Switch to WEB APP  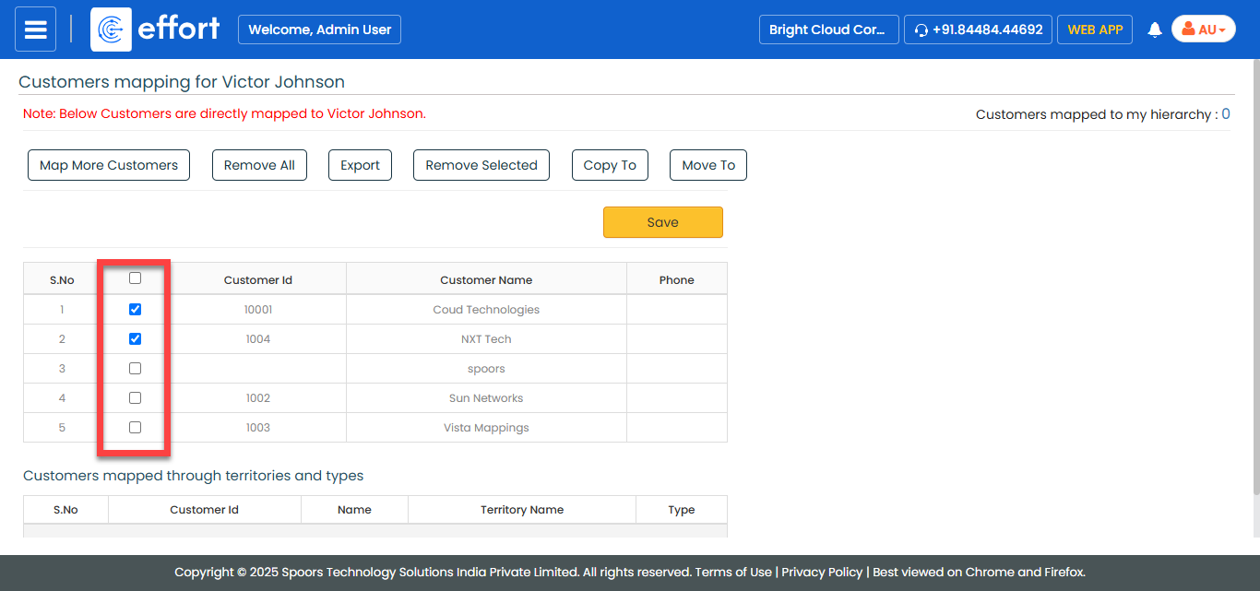(1094, 30)
